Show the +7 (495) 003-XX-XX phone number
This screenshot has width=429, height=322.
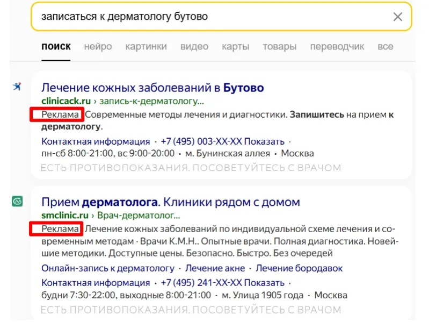(222, 141)
